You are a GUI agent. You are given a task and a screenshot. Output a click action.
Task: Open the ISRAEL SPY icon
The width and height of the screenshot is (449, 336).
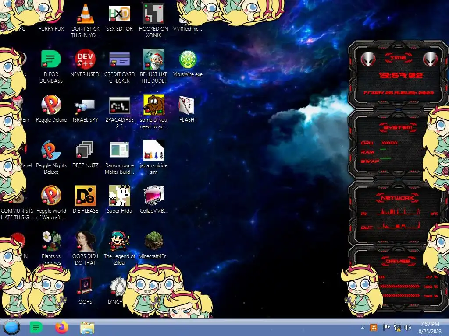pos(86,106)
